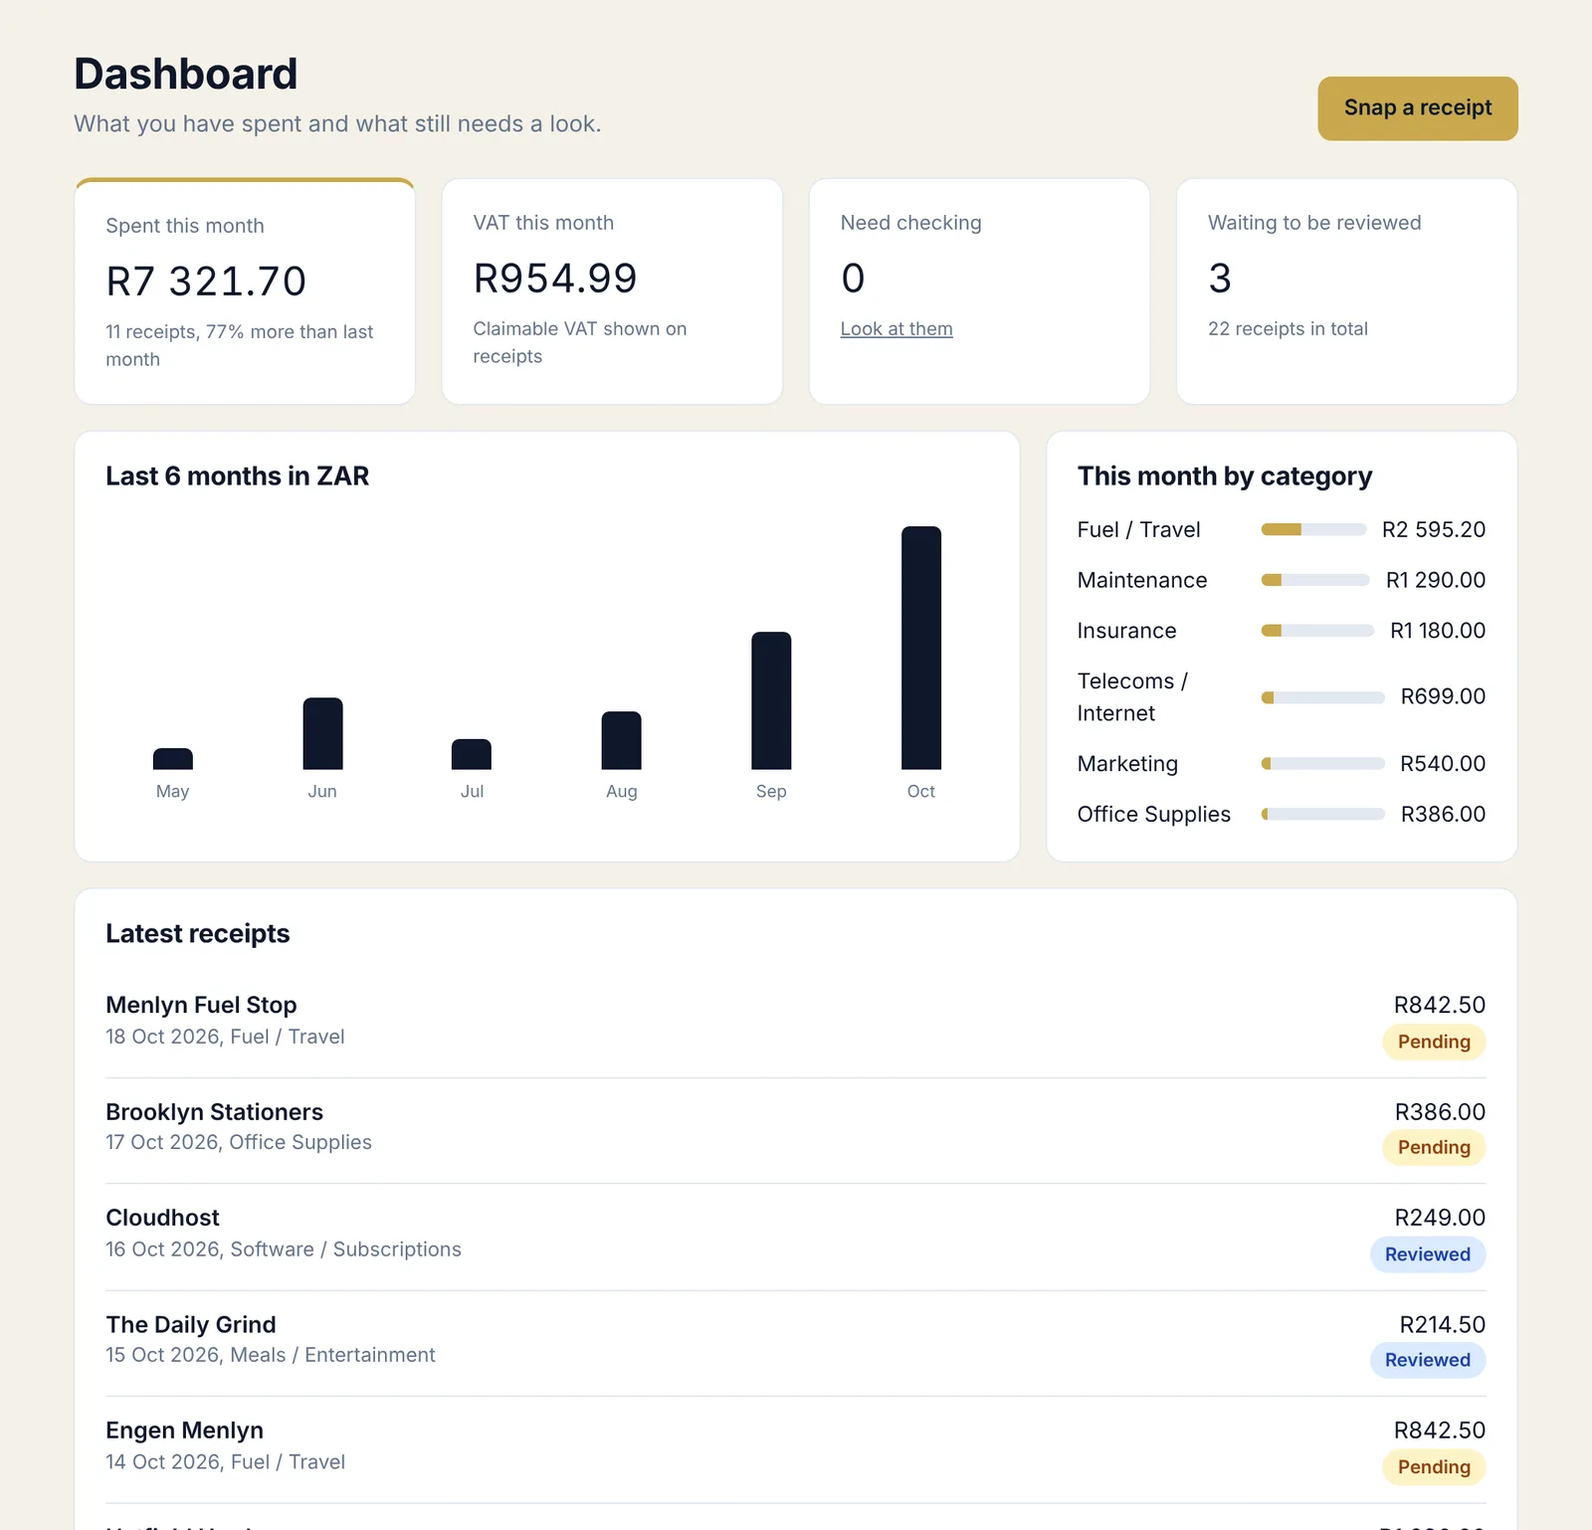This screenshot has height=1530, width=1592.
Task: Click the R7 321.70 spent total
Action: coord(206,282)
